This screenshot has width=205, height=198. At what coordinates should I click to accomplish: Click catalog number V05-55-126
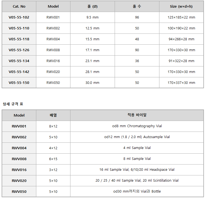coord(19,50)
